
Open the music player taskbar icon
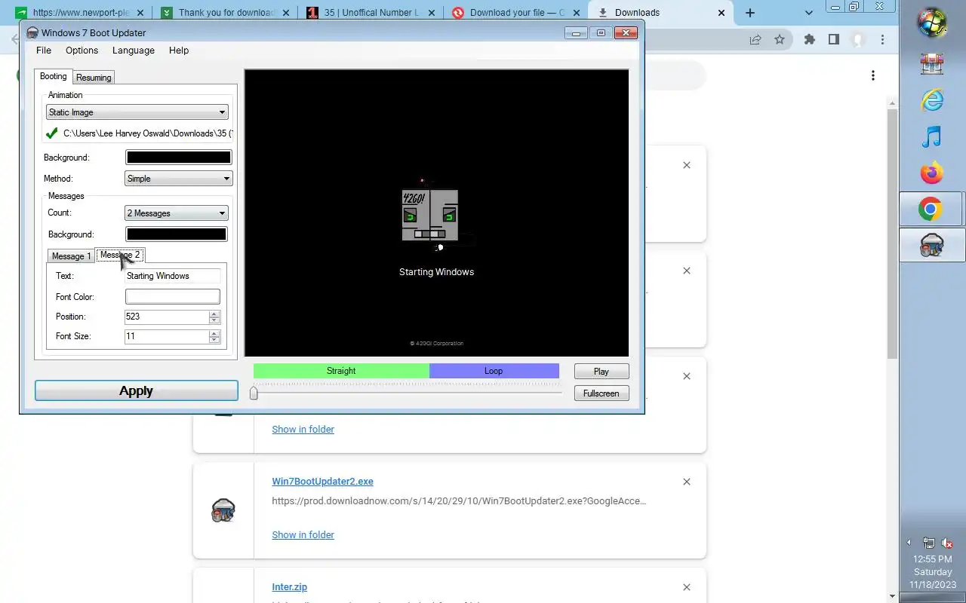click(932, 136)
